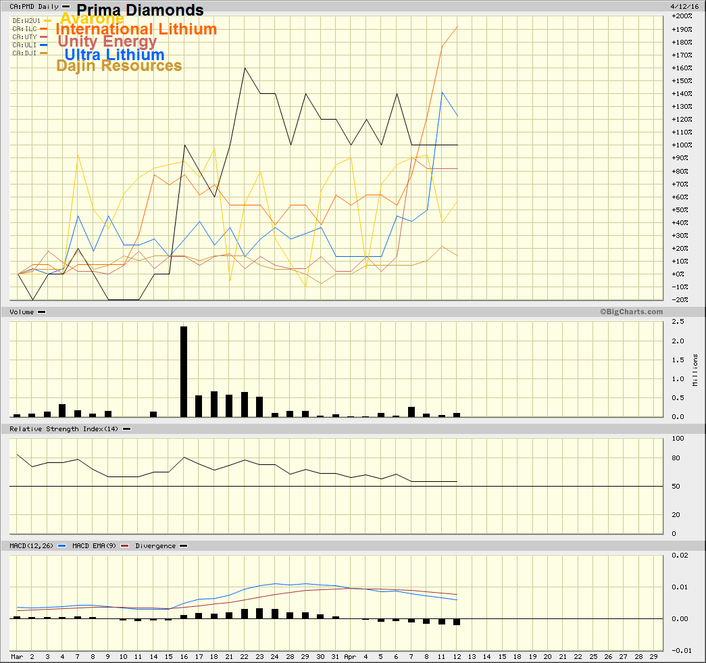Click the Dajin Resources series label
This screenshot has height=663, width=706.
coord(119,66)
